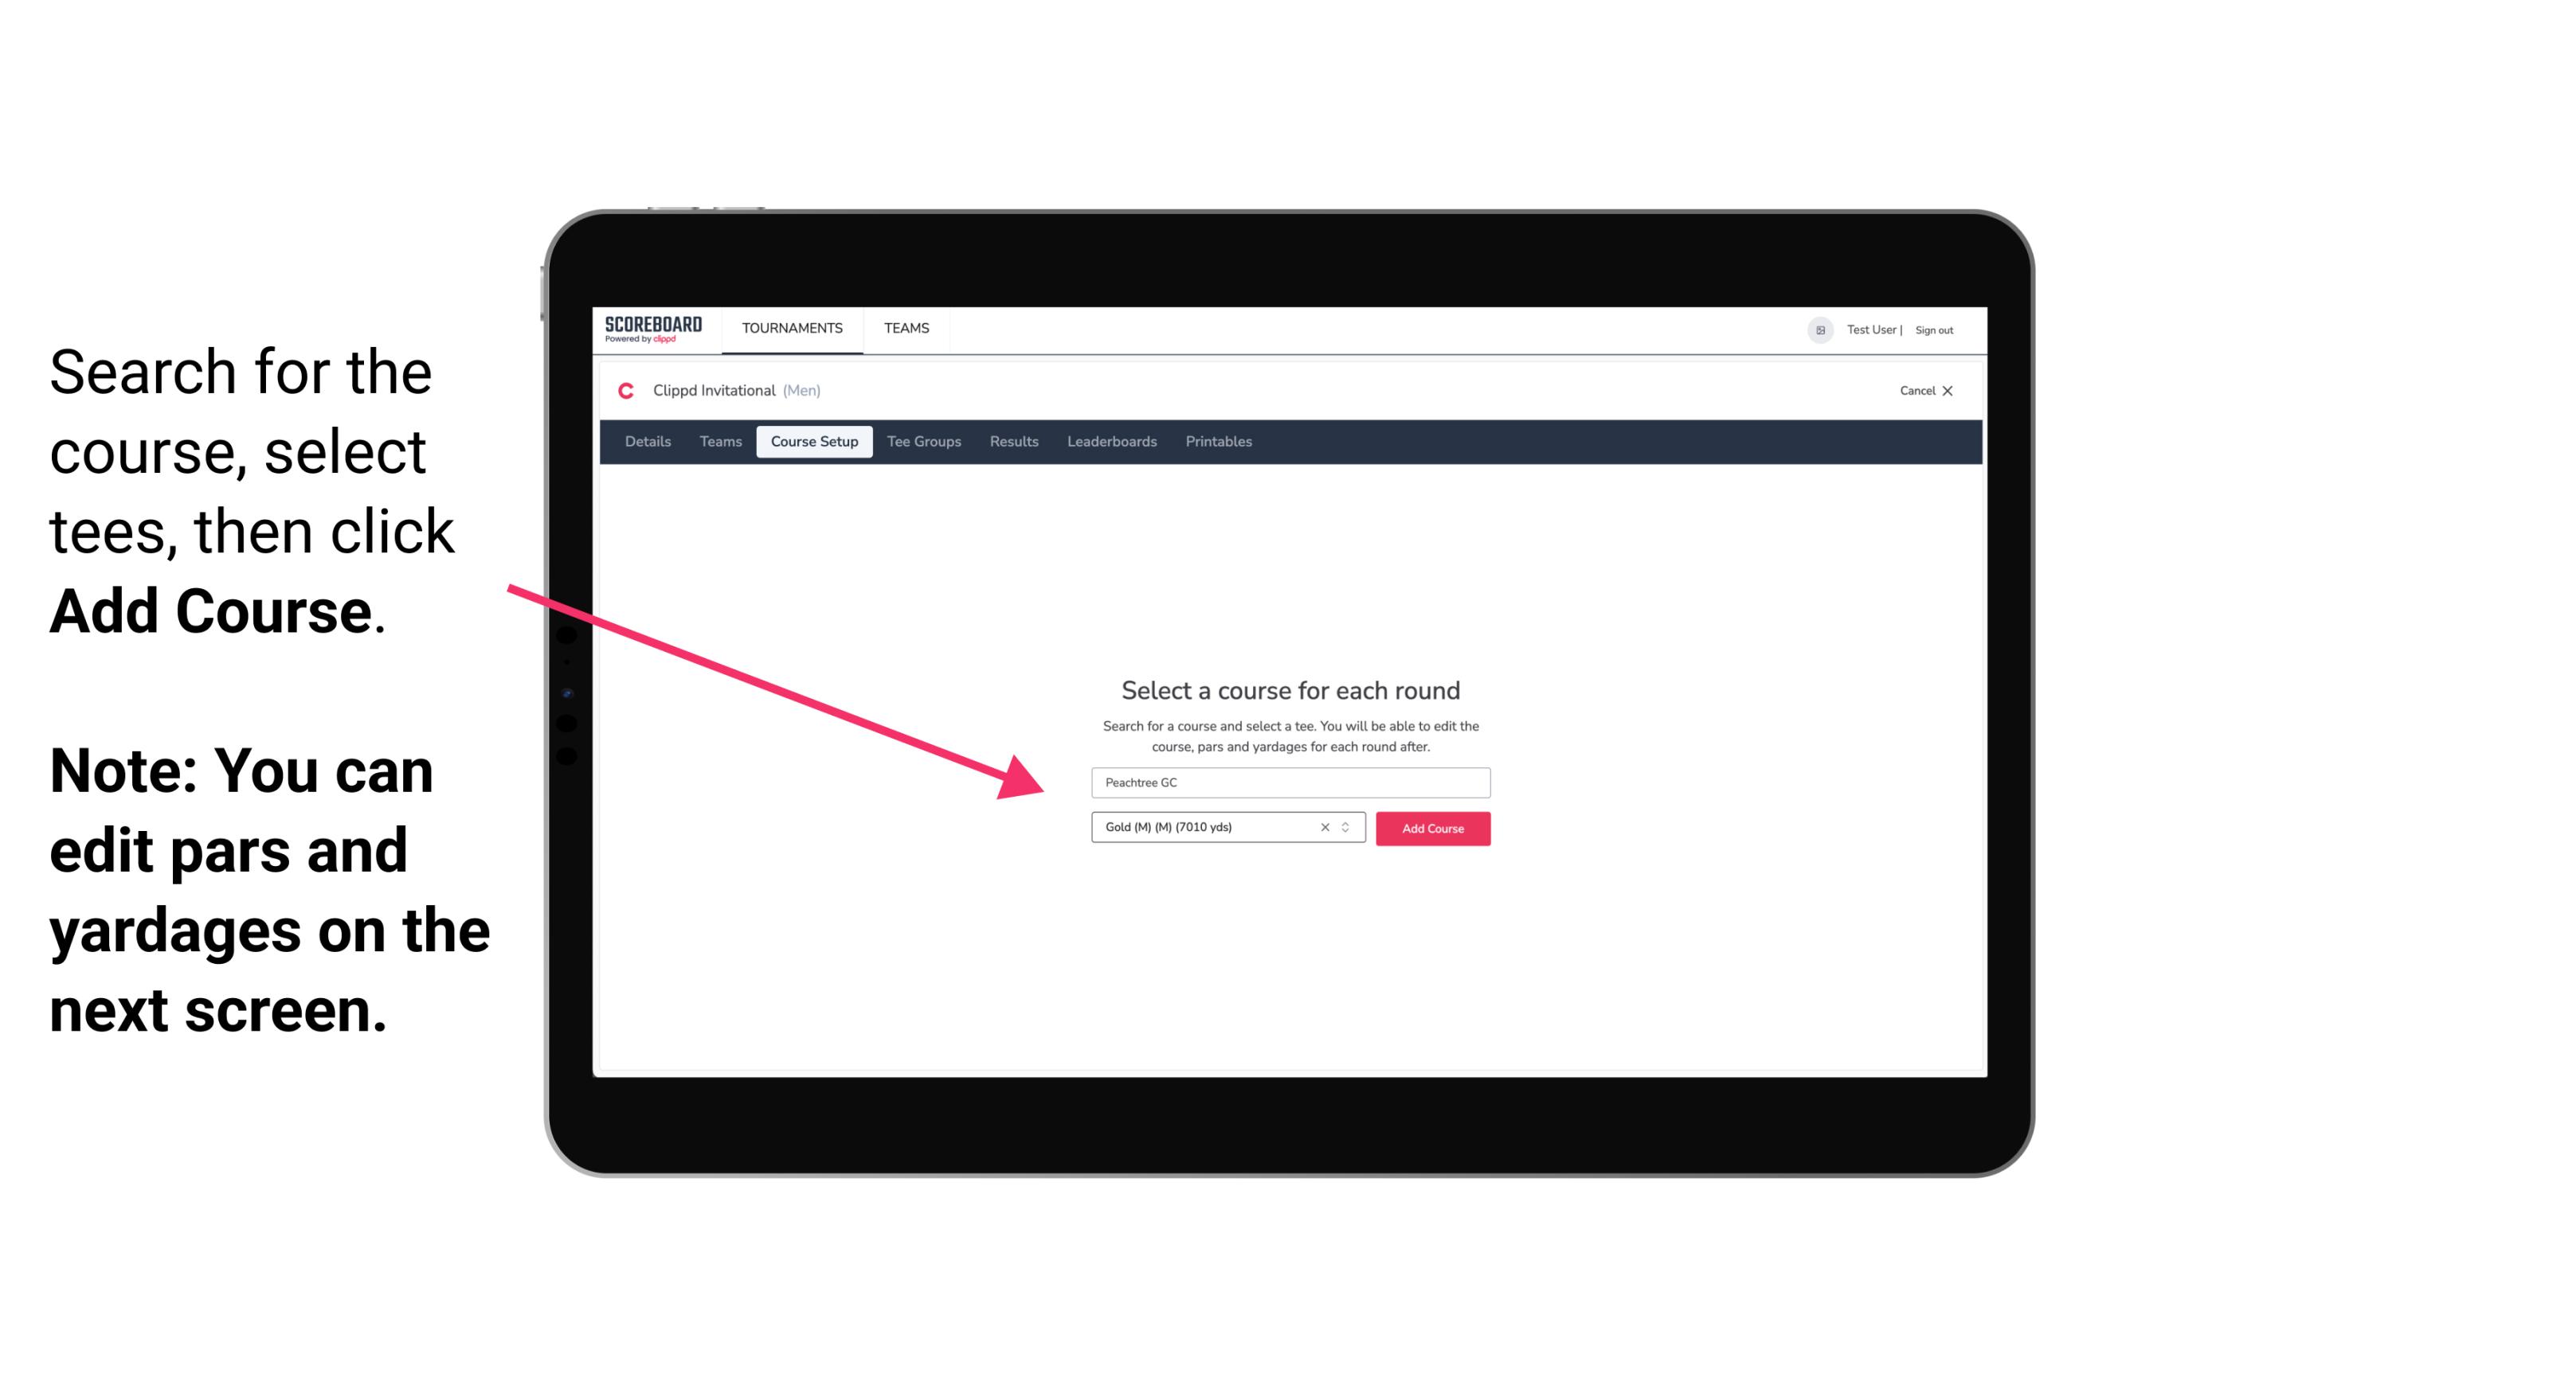Click the Printables tab

[1216, 442]
